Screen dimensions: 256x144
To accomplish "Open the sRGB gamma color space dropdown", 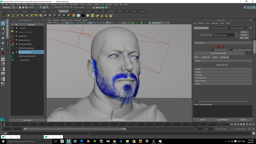I will (x=160, y=23).
